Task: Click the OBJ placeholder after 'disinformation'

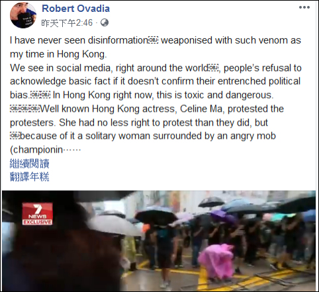Action: pos(154,40)
